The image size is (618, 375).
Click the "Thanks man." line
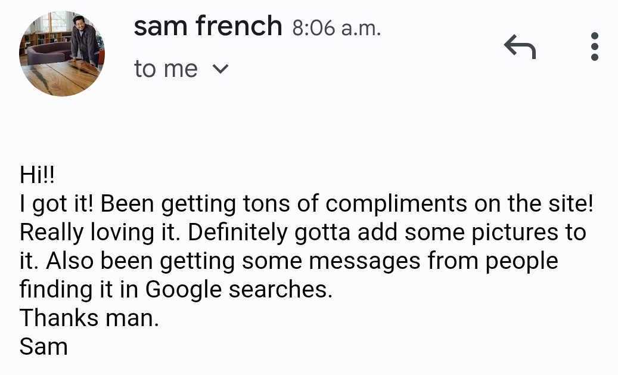(x=89, y=318)
